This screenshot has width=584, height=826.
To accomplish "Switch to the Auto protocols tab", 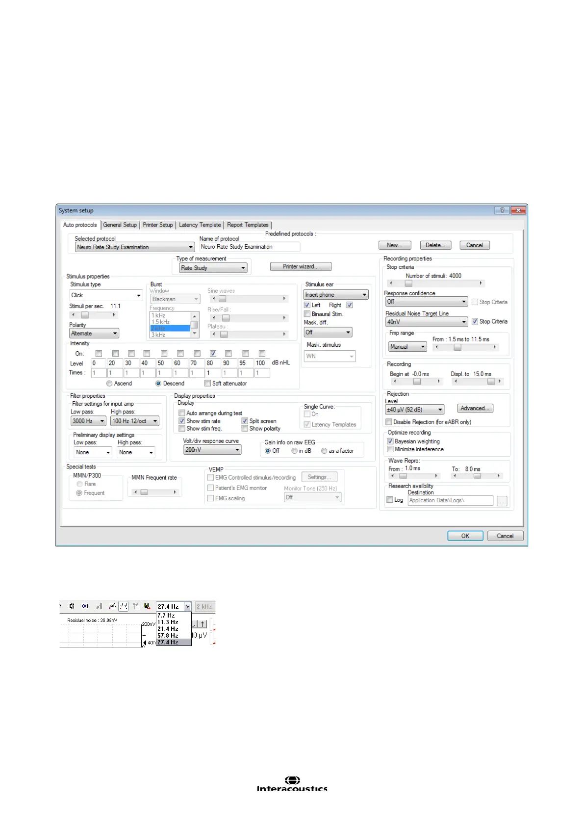I will [x=80, y=225].
